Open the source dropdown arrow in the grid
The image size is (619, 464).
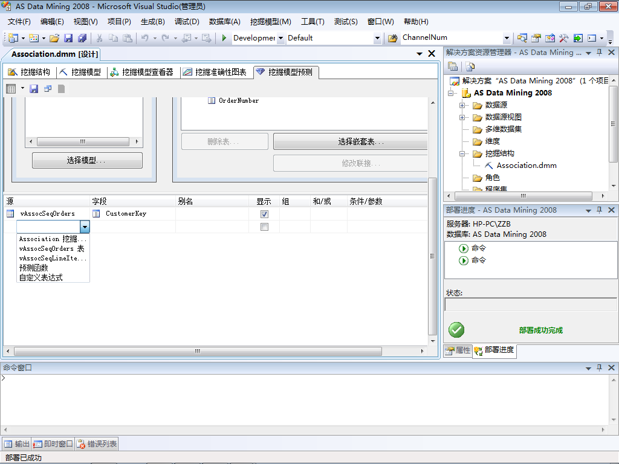(85, 227)
